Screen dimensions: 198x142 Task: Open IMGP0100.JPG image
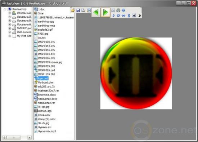(x=46, y=42)
